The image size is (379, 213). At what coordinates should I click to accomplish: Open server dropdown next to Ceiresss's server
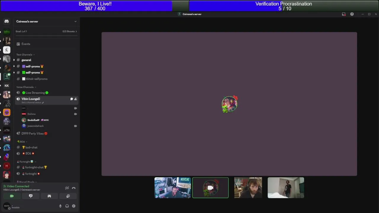pos(75,21)
